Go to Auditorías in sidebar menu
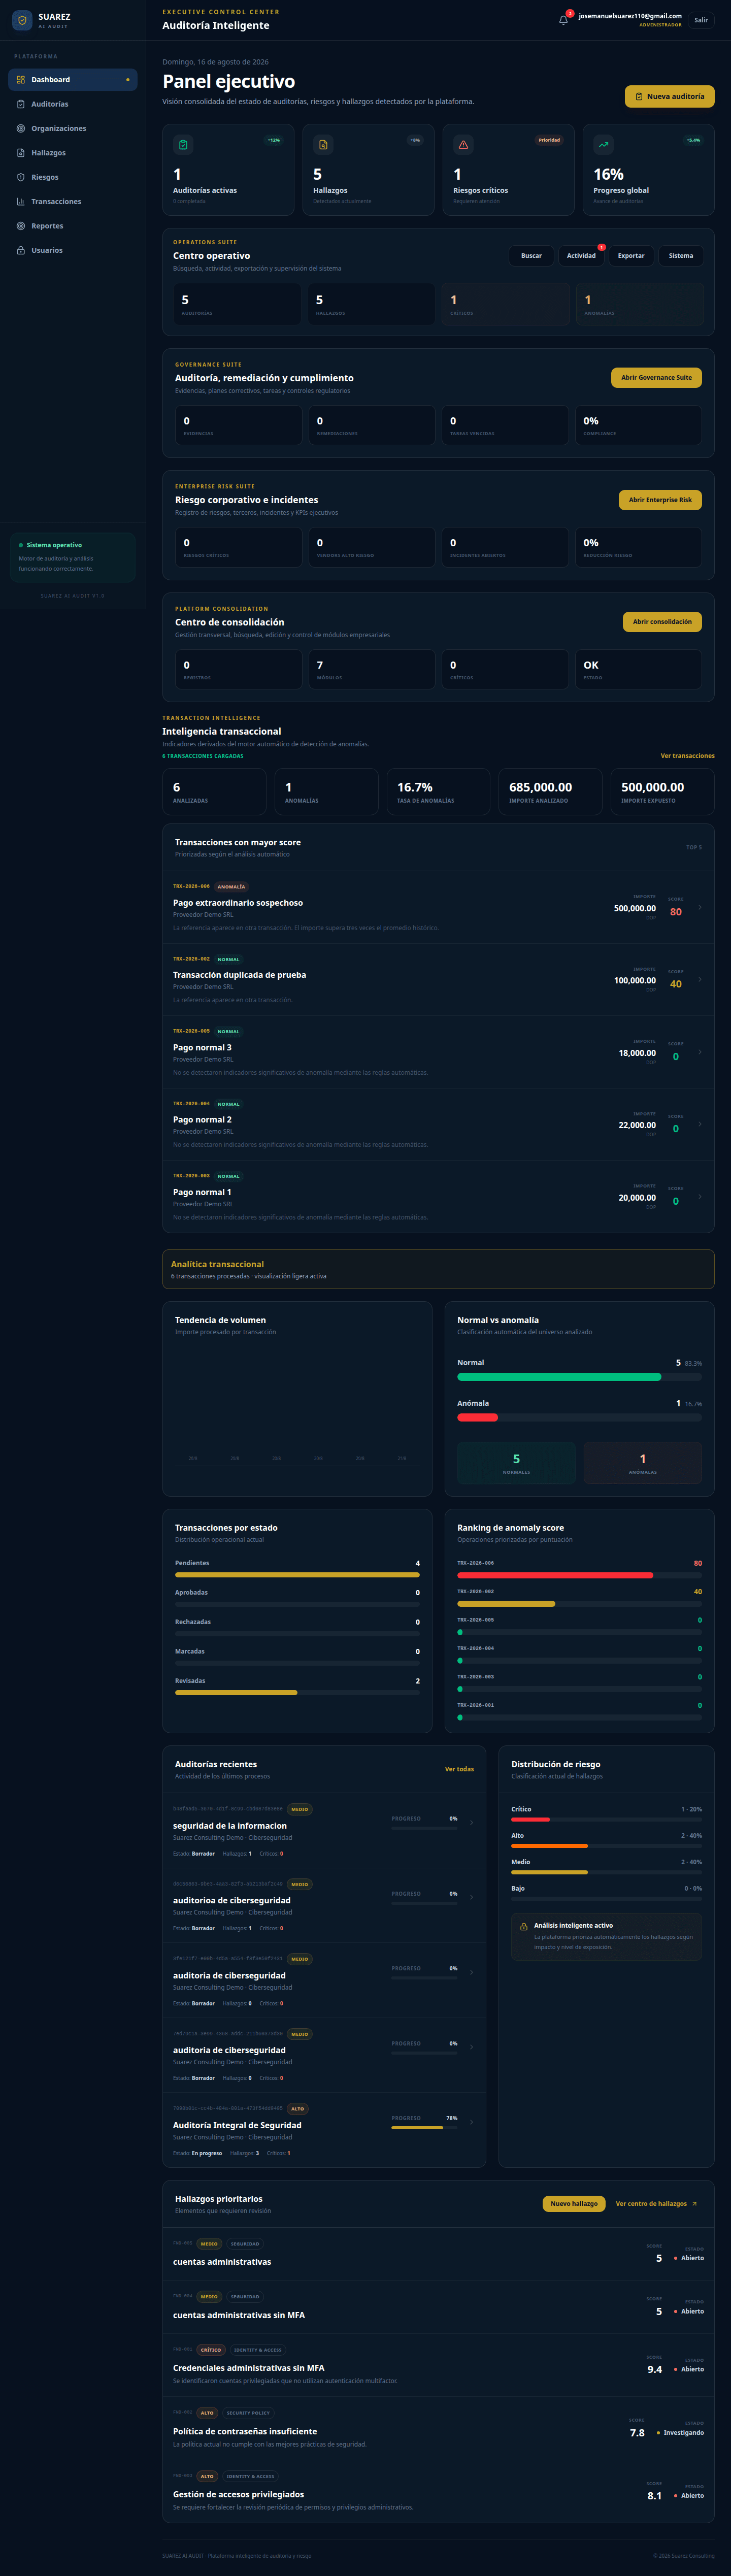The height and width of the screenshot is (2576, 731). [x=73, y=104]
